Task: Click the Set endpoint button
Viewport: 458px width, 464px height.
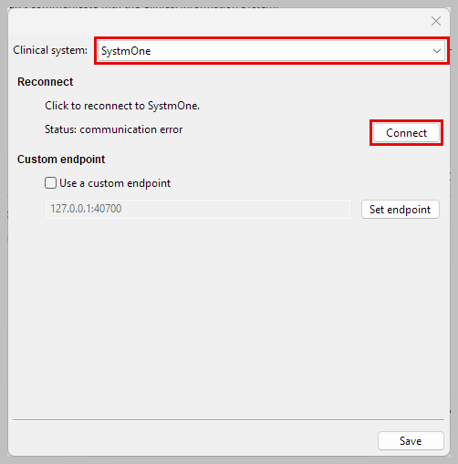Action: 401,210
